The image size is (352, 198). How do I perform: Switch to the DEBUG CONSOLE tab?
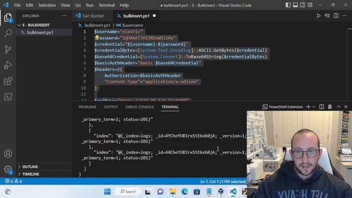[140, 107]
